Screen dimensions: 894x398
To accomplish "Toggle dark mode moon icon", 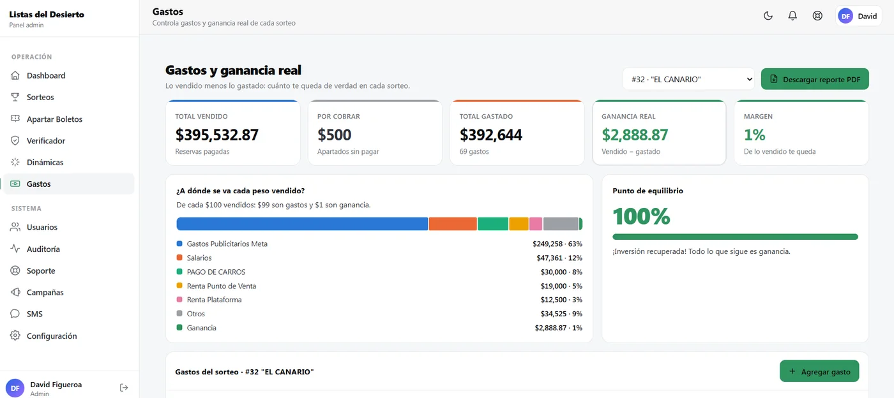I will [x=768, y=16].
